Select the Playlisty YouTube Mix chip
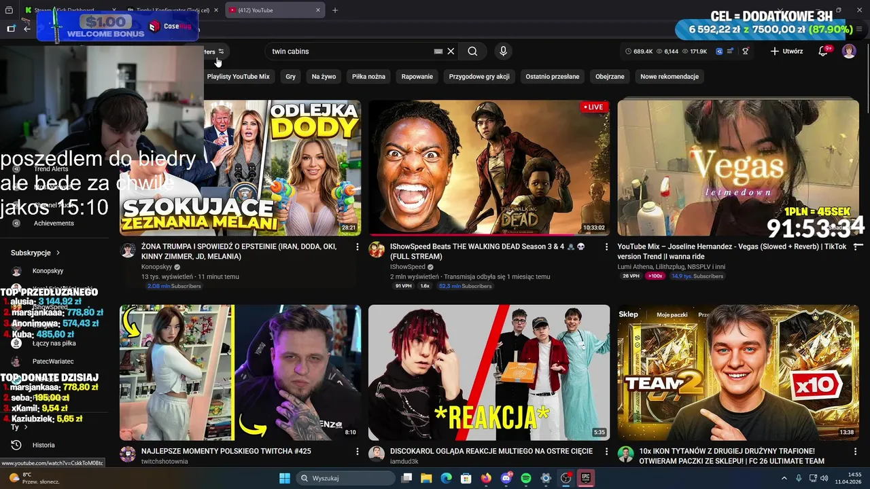Viewport: 870px width, 489px height. pyautogui.click(x=238, y=77)
